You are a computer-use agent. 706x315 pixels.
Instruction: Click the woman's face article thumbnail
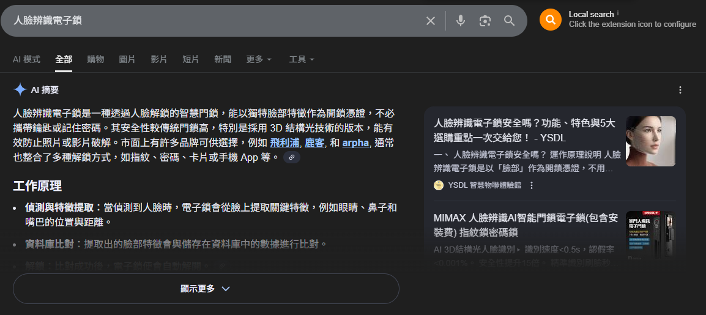(x=650, y=141)
